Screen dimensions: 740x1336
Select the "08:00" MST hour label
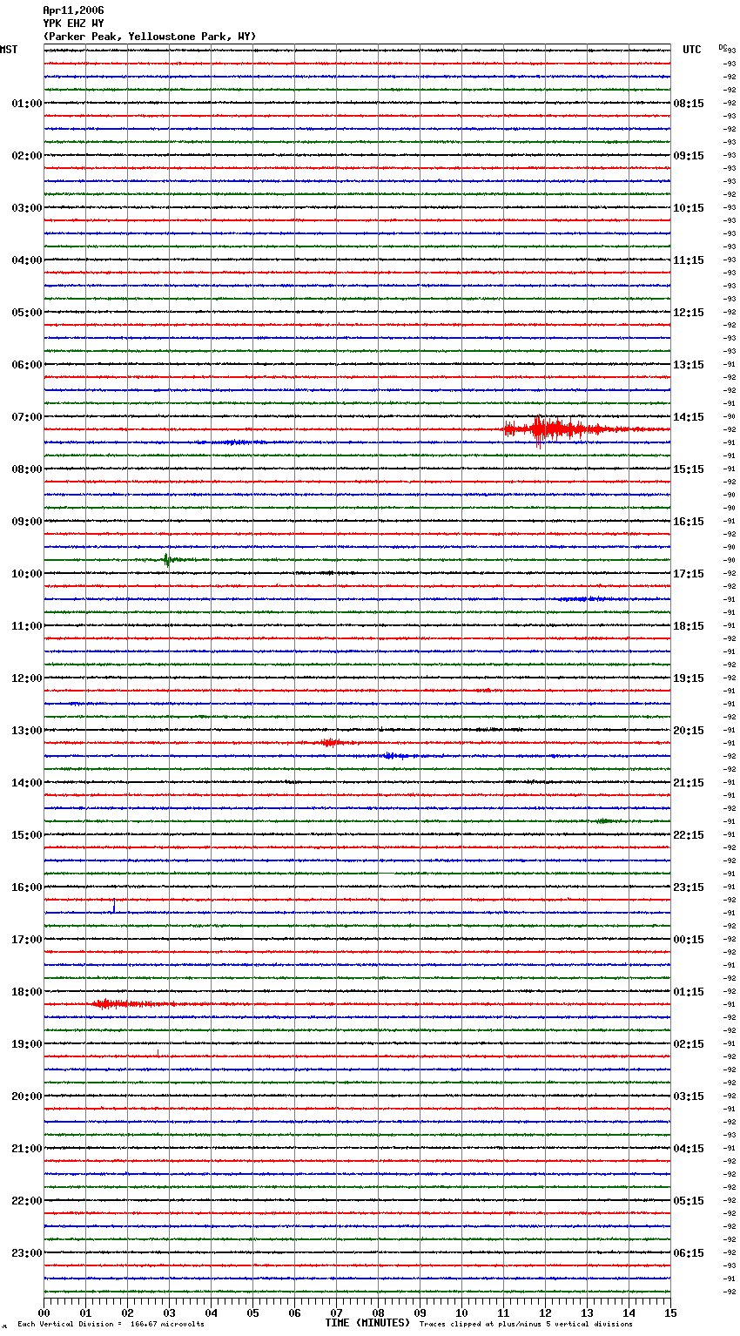click(27, 469)
